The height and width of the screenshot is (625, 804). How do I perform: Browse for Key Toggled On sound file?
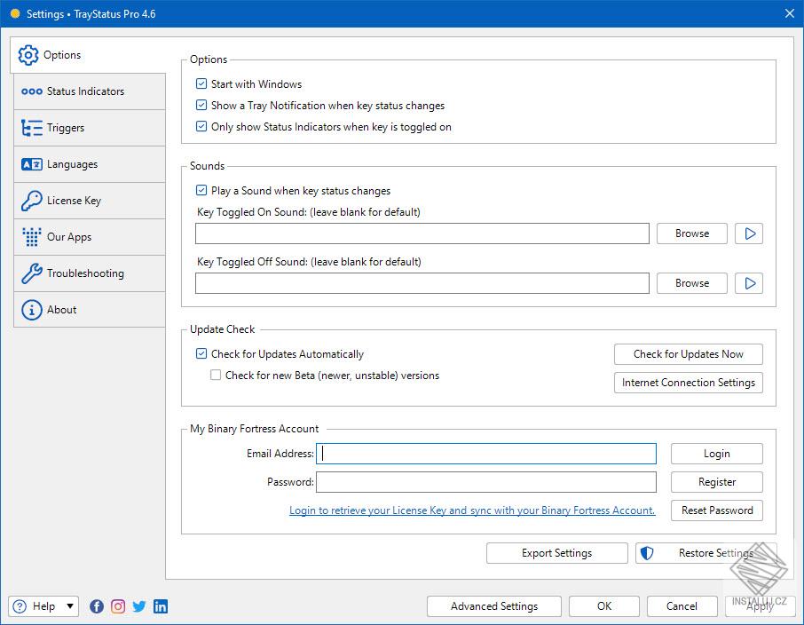click(691, 233)
